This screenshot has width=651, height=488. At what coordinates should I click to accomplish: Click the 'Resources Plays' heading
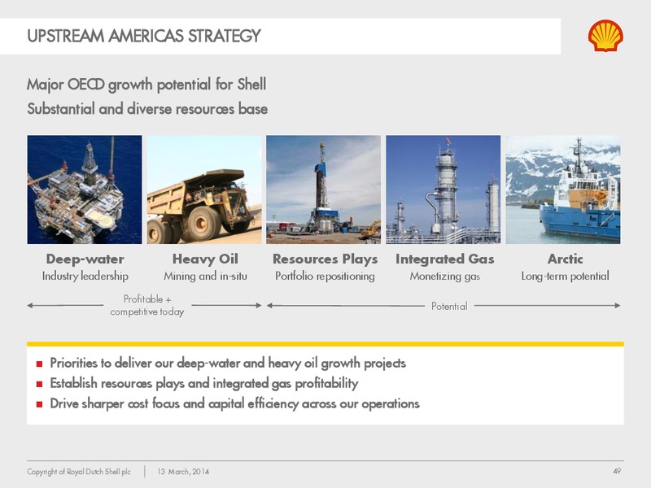325,259
